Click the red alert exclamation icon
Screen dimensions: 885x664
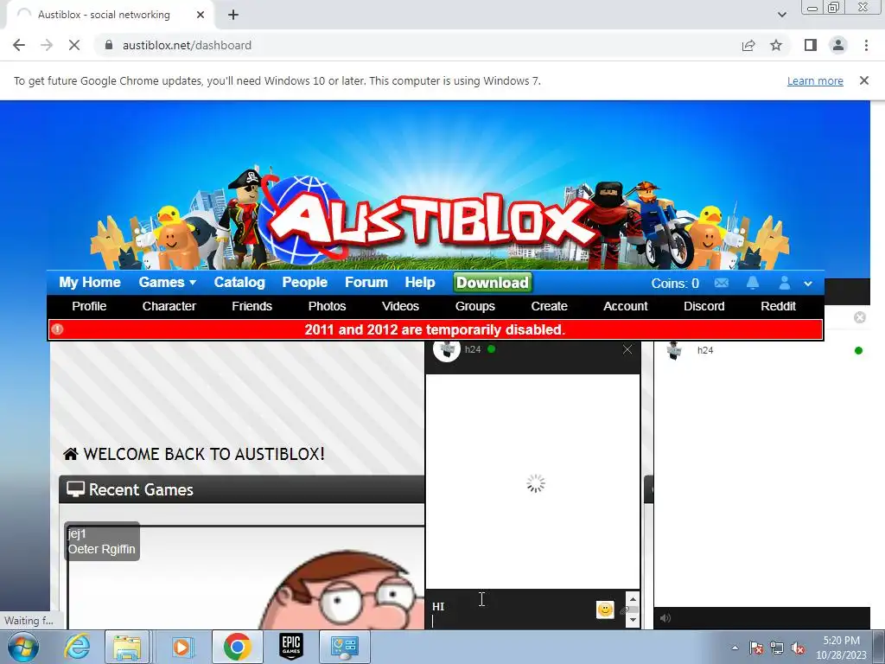58,329
